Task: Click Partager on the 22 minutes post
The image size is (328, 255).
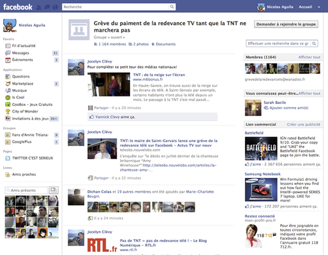Action: tap(101, 178)
